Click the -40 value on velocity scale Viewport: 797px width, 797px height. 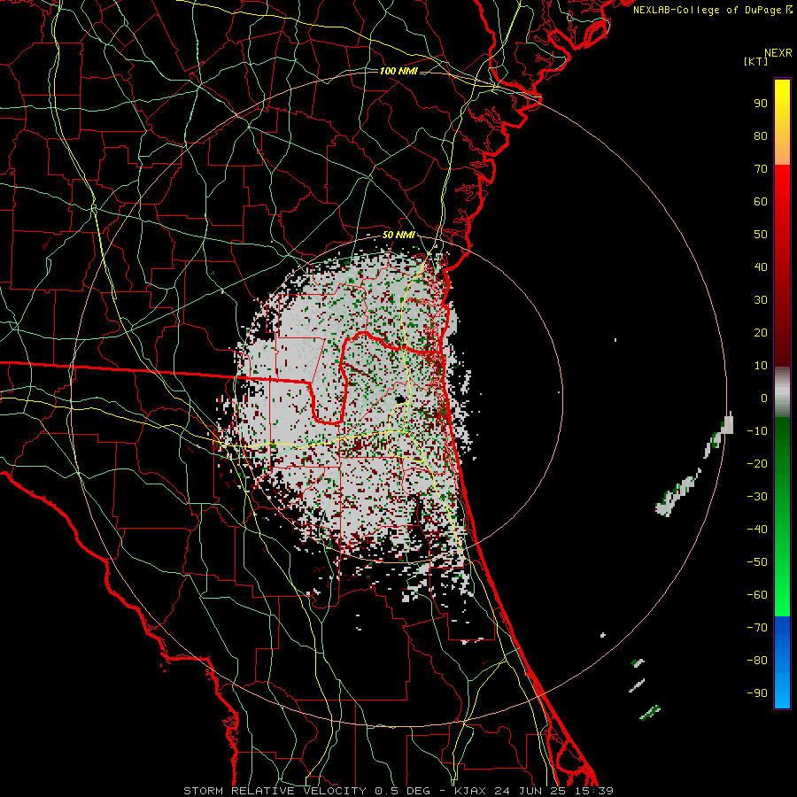tap(757, 530)
